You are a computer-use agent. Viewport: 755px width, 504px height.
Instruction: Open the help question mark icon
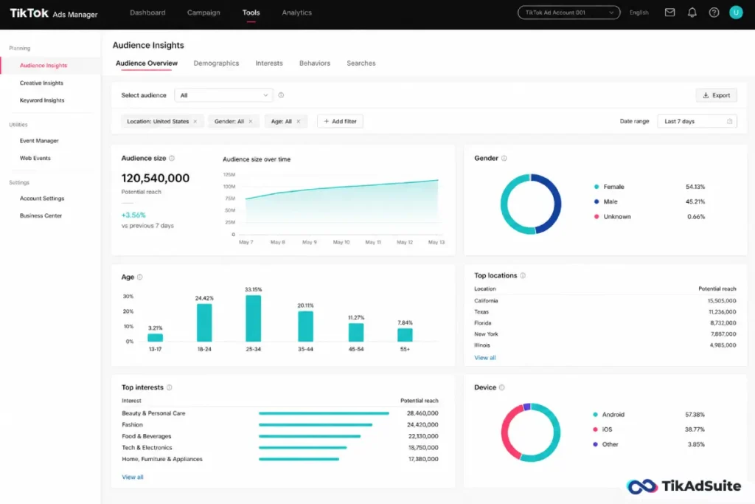(x=714, y=13)
